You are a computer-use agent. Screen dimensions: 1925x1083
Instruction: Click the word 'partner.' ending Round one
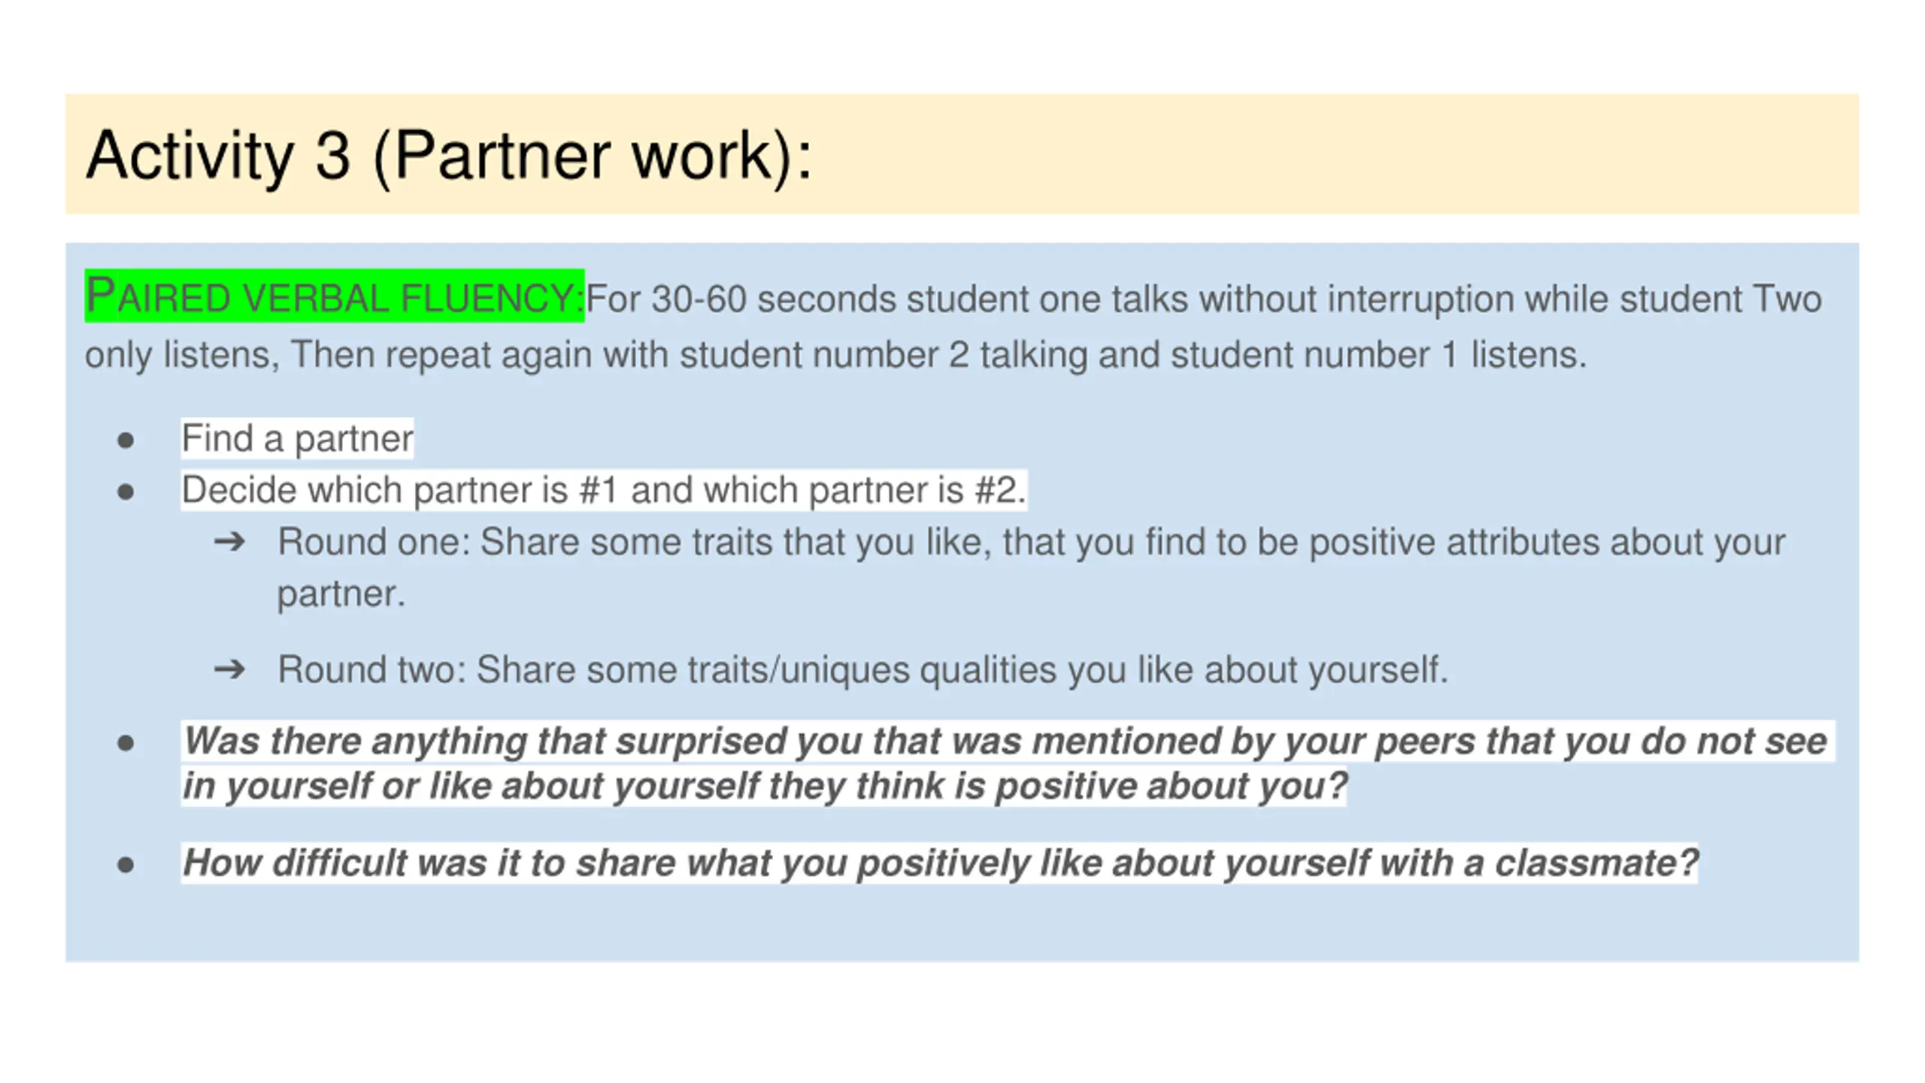(x=341, y=594)
